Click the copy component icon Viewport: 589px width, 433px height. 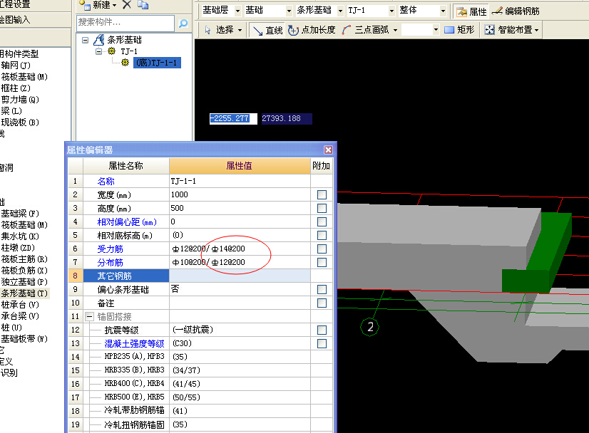tap(143, 5)
